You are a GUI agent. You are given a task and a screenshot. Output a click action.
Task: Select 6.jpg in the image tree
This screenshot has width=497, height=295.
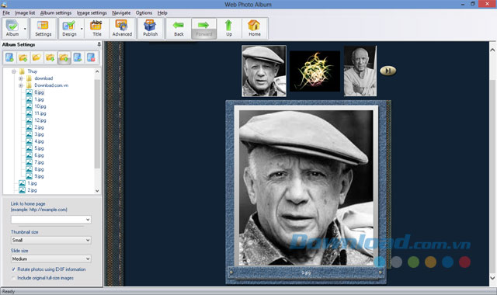click(x=39, y=155)
